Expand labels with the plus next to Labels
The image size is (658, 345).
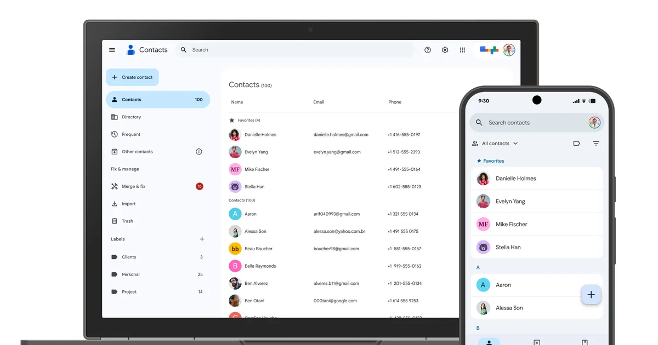point(202,239)
